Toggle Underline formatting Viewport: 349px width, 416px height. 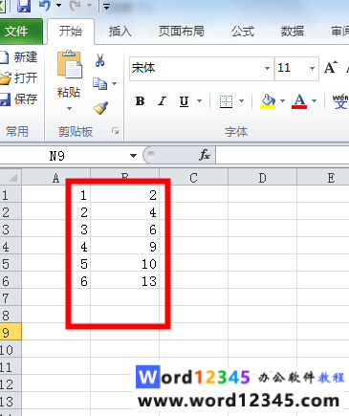pyautogui.click(x=184, y=101)
